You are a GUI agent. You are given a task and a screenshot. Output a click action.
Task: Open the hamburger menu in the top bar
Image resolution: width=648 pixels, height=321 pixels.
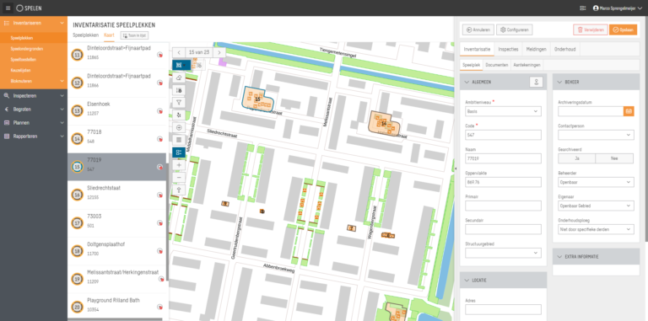pyautogui.click(x=8, y=8)
